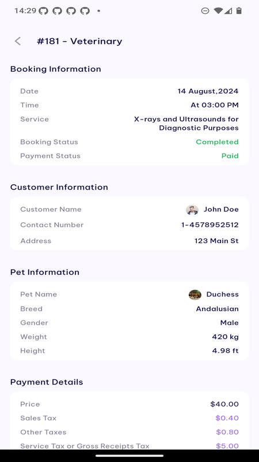The image size is (259, 462).
Task: Tap the do-not-disturb status icon
Action: point(205,11)
